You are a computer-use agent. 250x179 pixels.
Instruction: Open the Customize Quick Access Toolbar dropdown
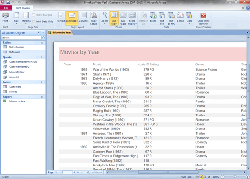pyautogui.click(x=26, y=2)
